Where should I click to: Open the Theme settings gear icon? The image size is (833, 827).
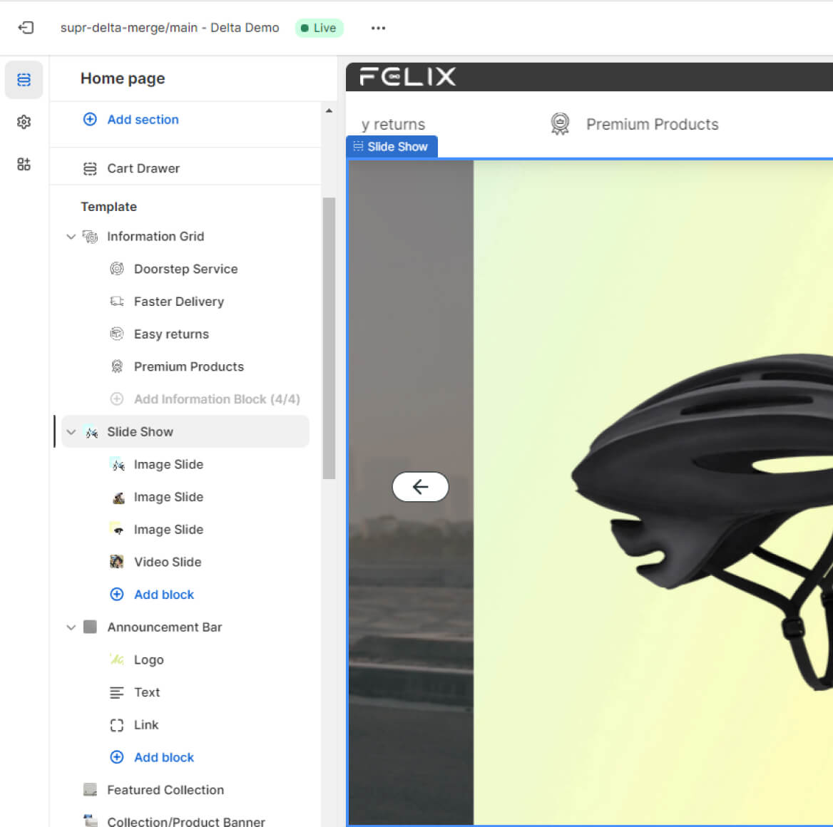24,122
